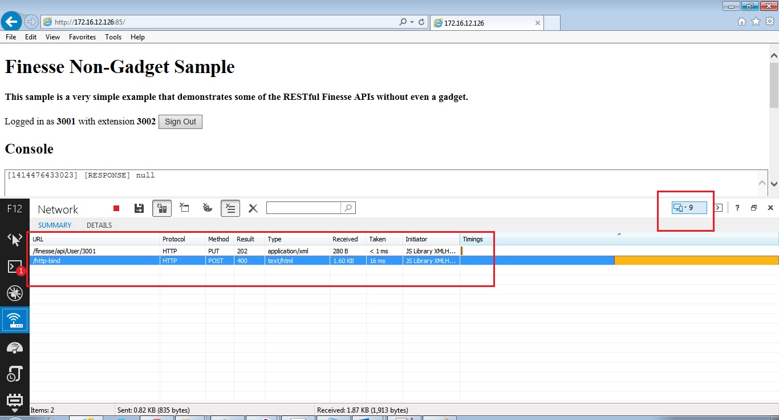Stop network traffic capturing red square
Image resolution: width=779 pixels, height=420 pixels.
click(116, 208)
